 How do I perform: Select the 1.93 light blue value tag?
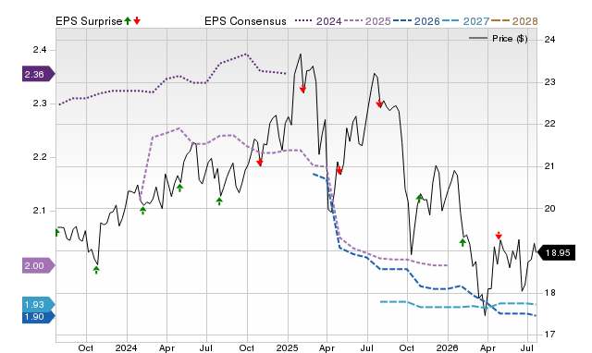coord(39,304)
